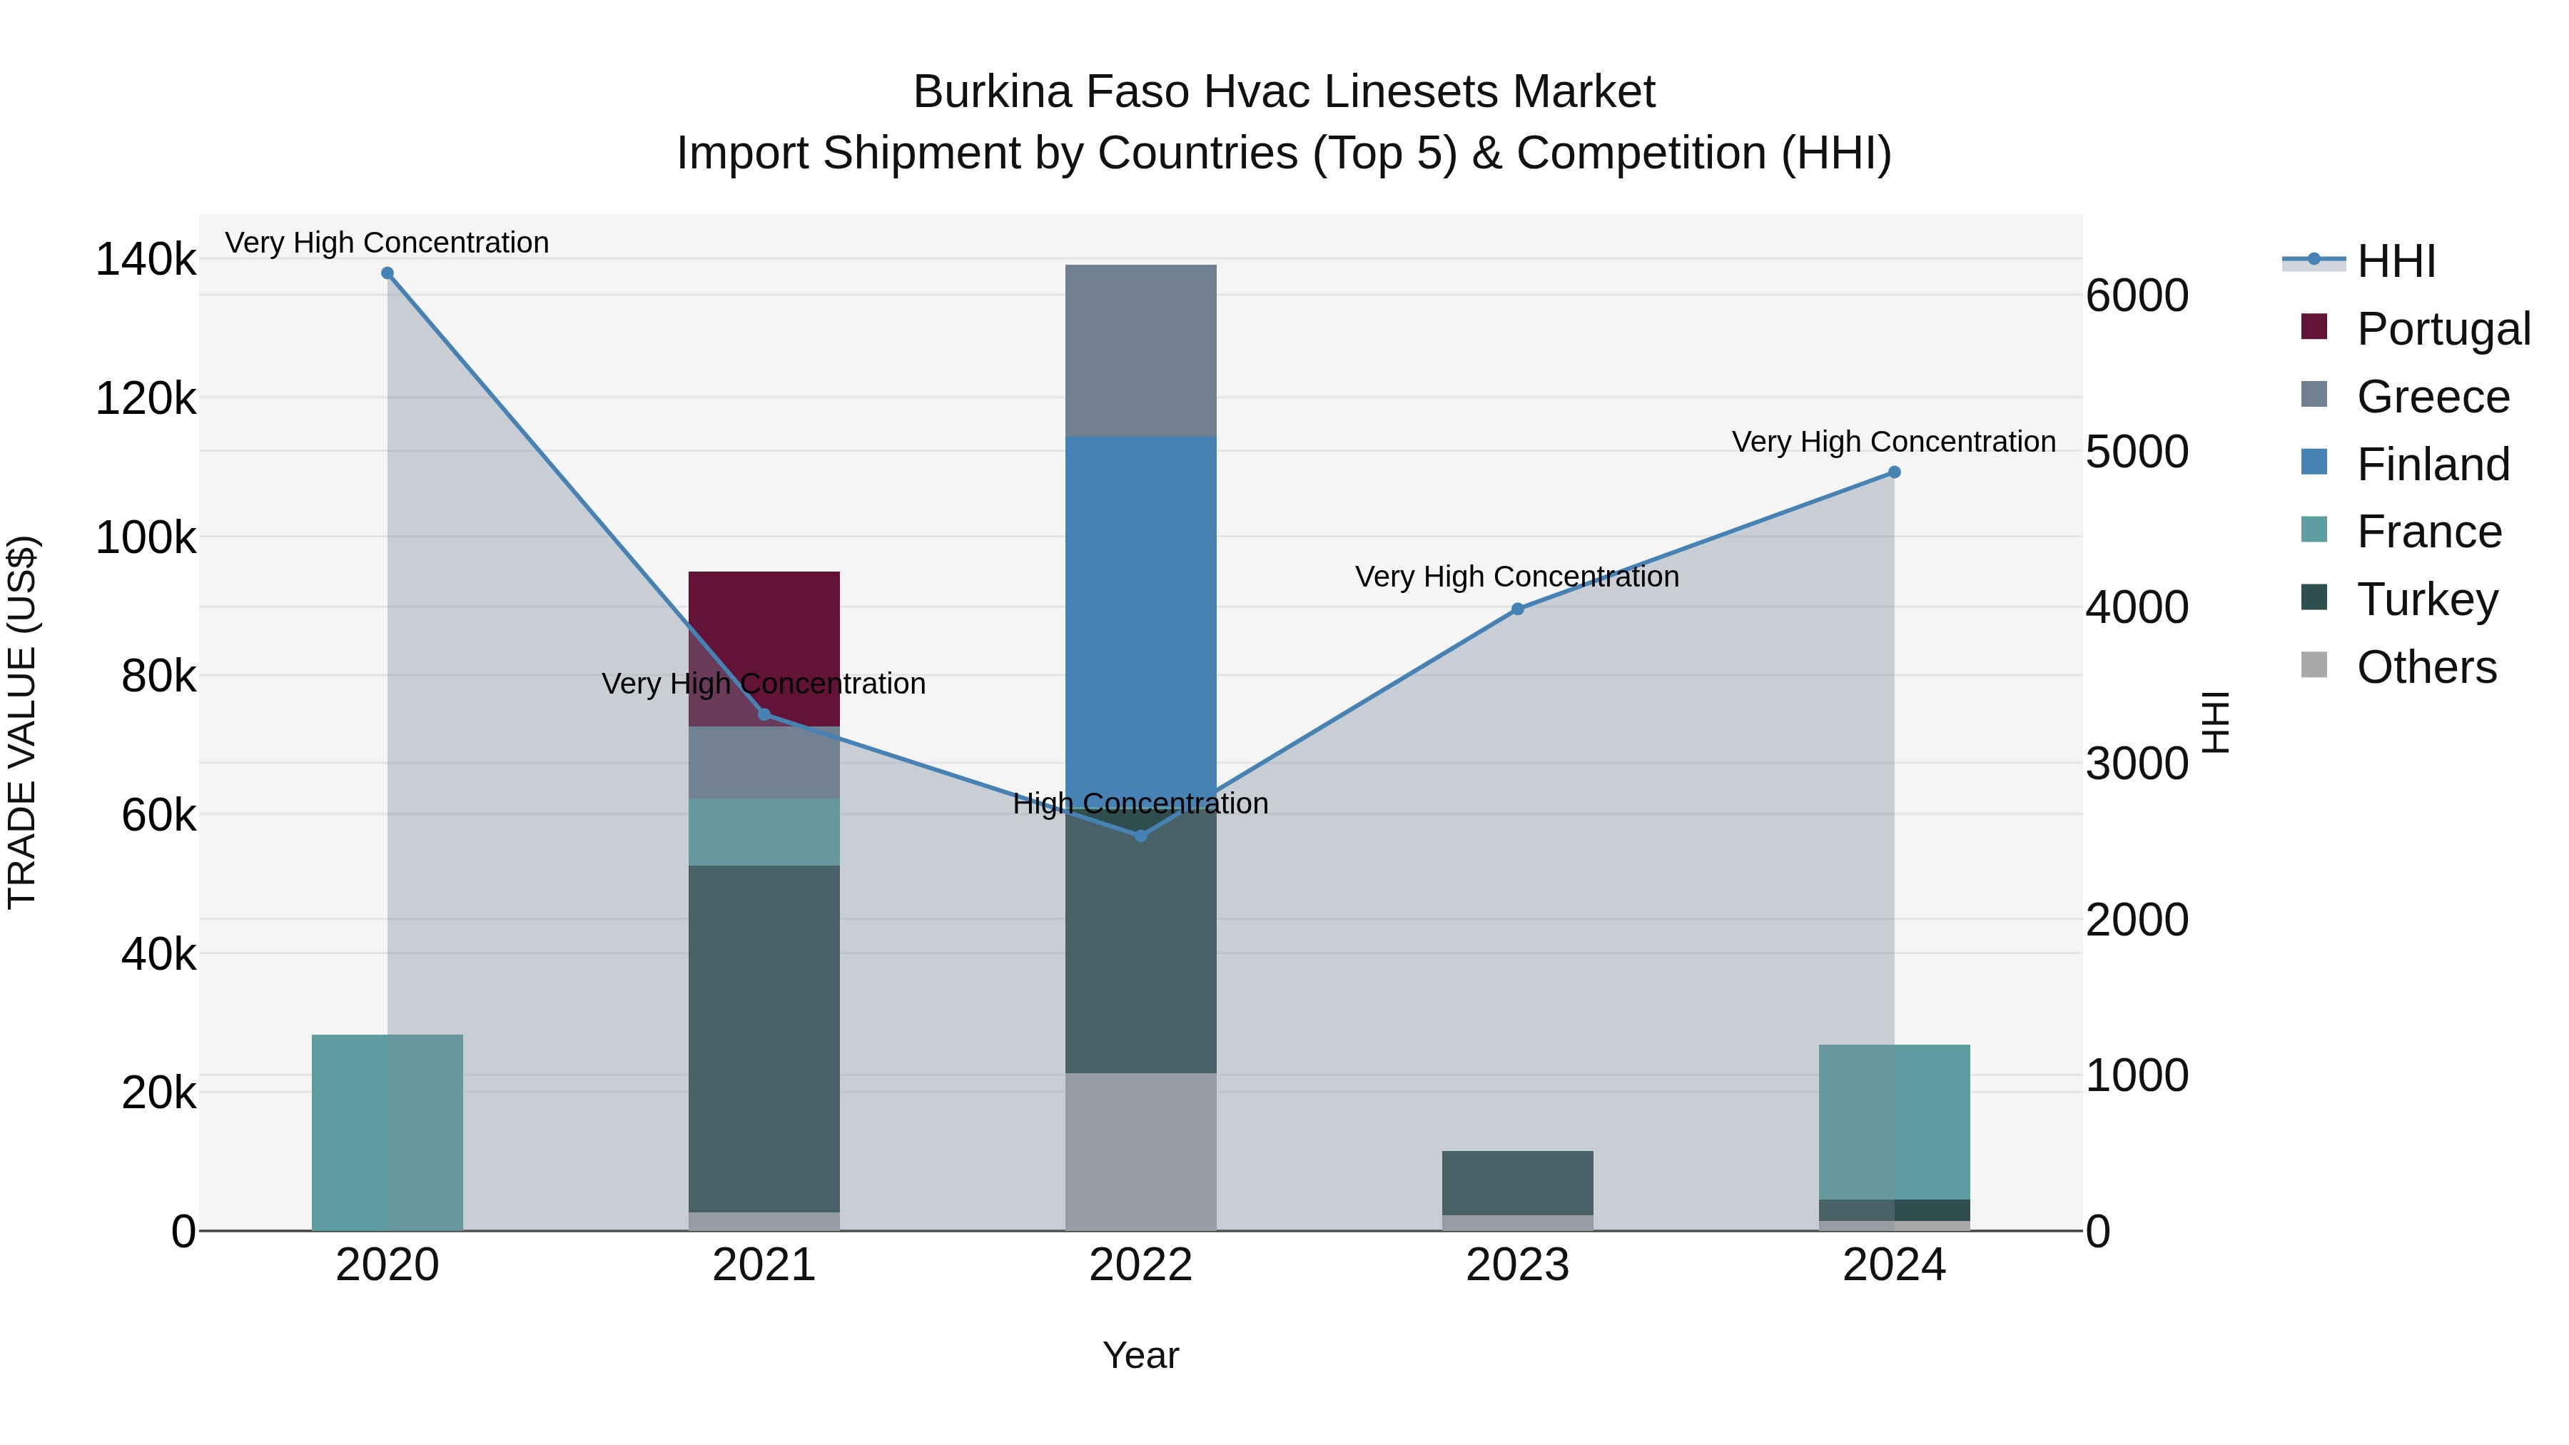Image resolution: width=2569 pixels, height=1445 pixels.
Task: Click the Turkey dark green legend swatch
Action: click(x=2314, y=597)
